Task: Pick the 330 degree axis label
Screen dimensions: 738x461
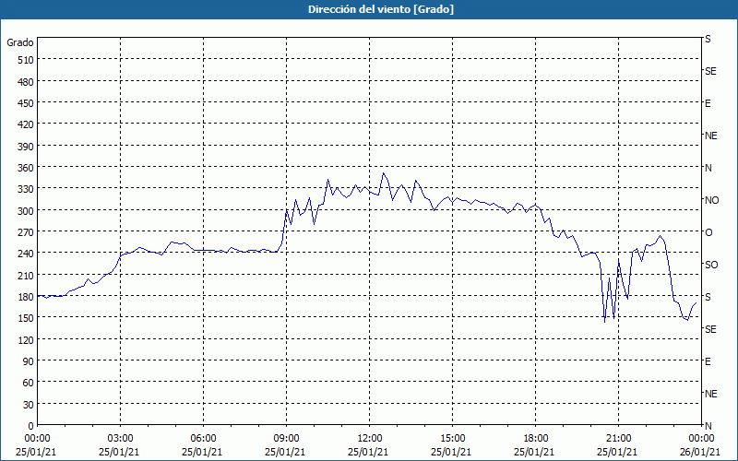Action: (26, 190)
